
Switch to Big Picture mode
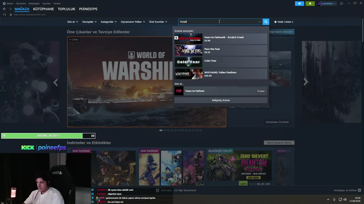[x=341, y=3]
